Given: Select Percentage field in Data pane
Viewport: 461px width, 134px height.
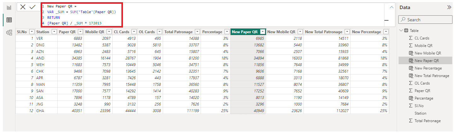Looking at the screenshot, I should pos(425,98).
